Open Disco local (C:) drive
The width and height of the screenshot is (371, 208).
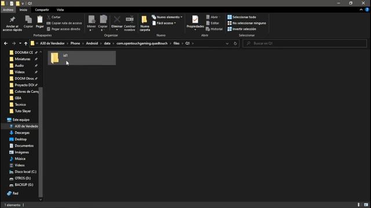26,172
